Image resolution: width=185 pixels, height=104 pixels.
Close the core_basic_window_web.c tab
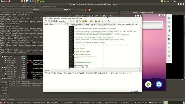pyautogui.click(x=137, y=25)
